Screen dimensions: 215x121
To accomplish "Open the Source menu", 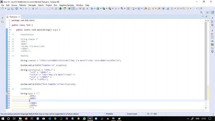I will point(14,5).
